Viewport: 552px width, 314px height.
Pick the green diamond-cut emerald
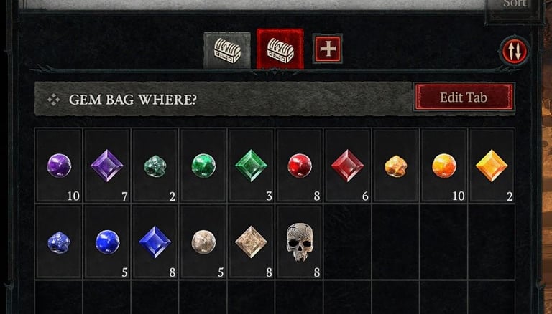[251, 166]
